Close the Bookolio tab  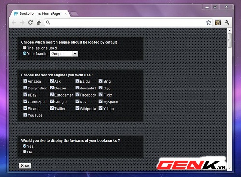click(66, 13)
